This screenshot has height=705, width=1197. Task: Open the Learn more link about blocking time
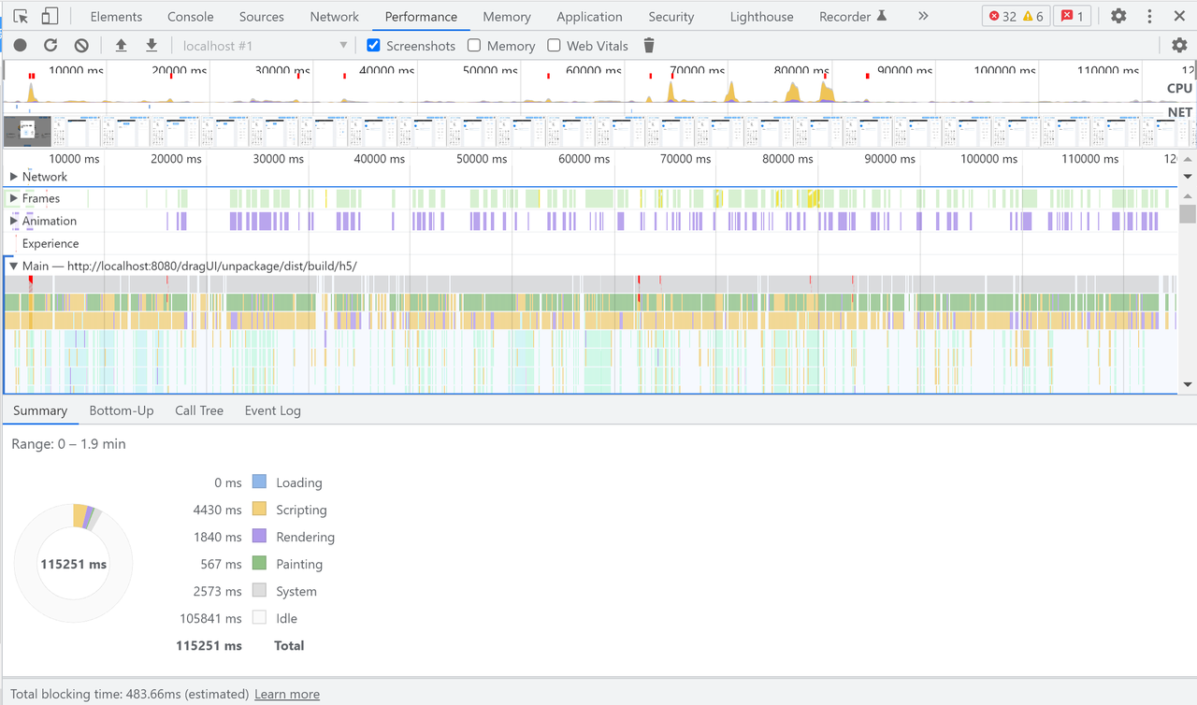[286, 694]
